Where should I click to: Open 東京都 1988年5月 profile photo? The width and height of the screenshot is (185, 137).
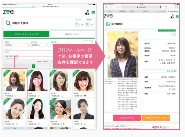pyautogui.click(x=15, y=81)
